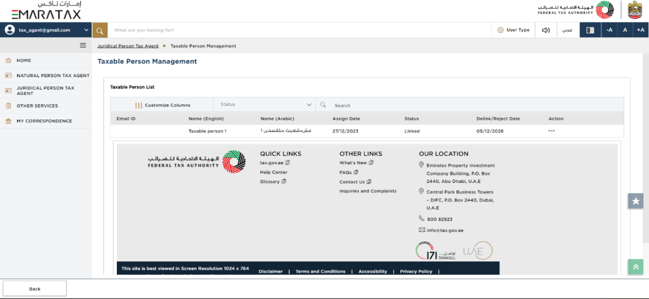Click the Delink/Reject Date column header
Screen dimensions: 649x299
click(x=498, y=119)
